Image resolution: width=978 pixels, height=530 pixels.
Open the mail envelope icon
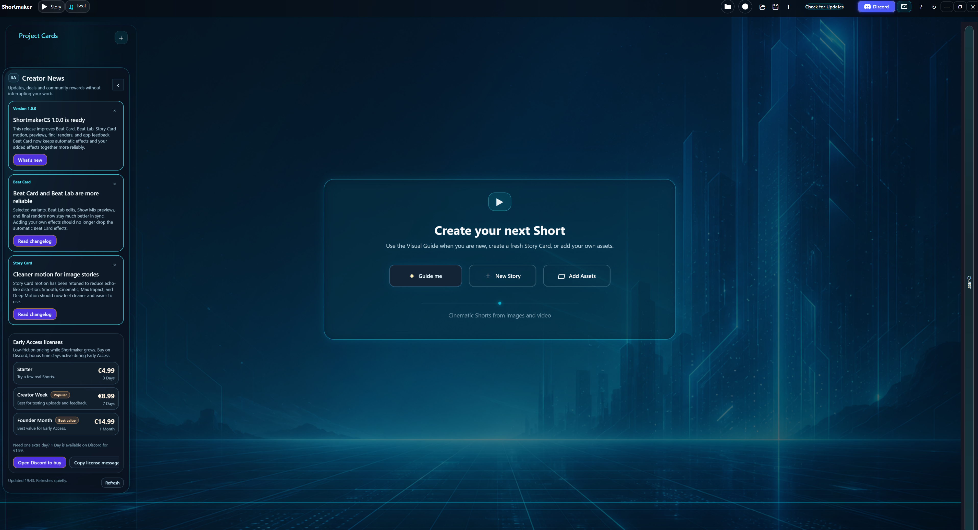click(x=904, y=6)
